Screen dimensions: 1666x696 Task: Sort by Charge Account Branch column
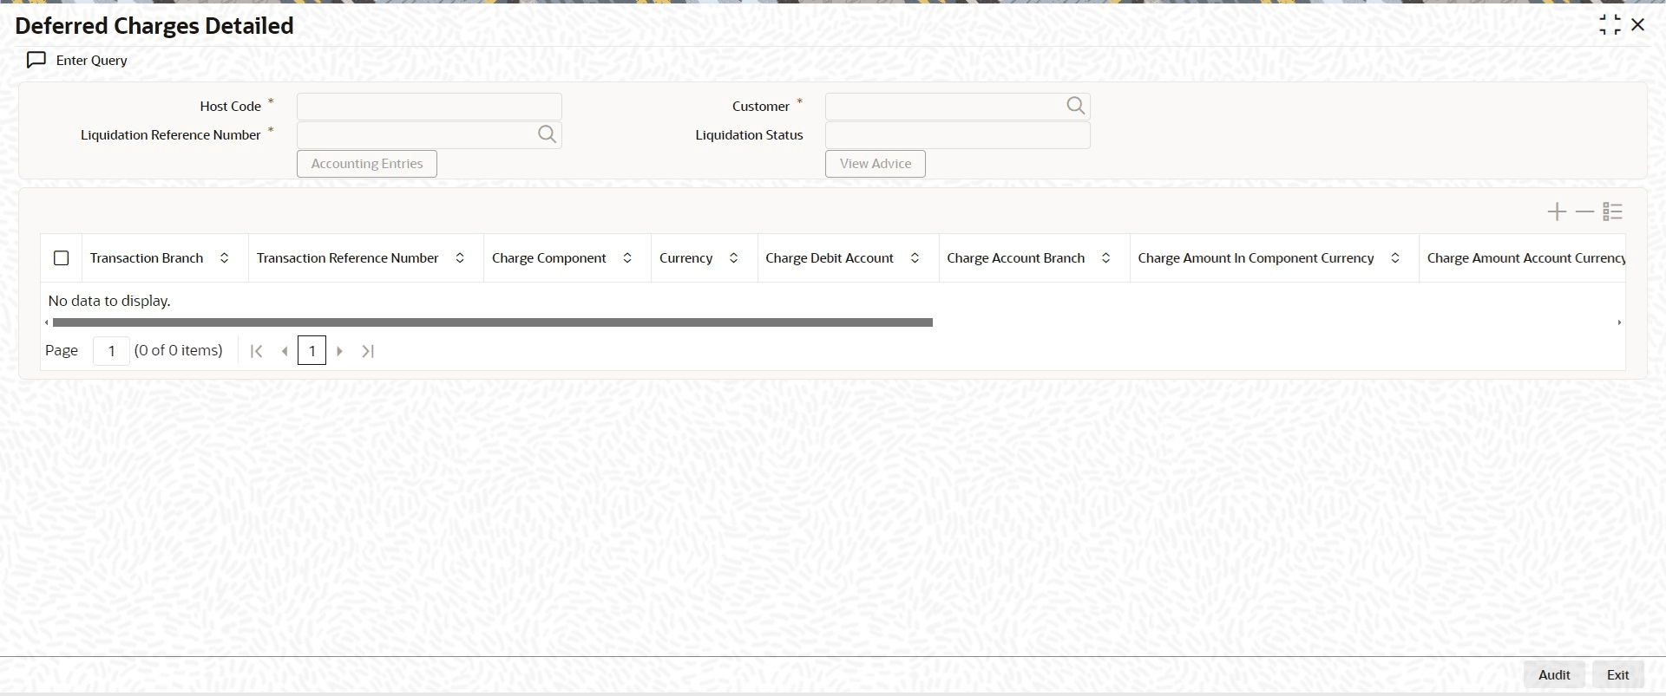(x=1105, y=258)
